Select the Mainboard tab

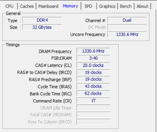(x=48, y=6)
